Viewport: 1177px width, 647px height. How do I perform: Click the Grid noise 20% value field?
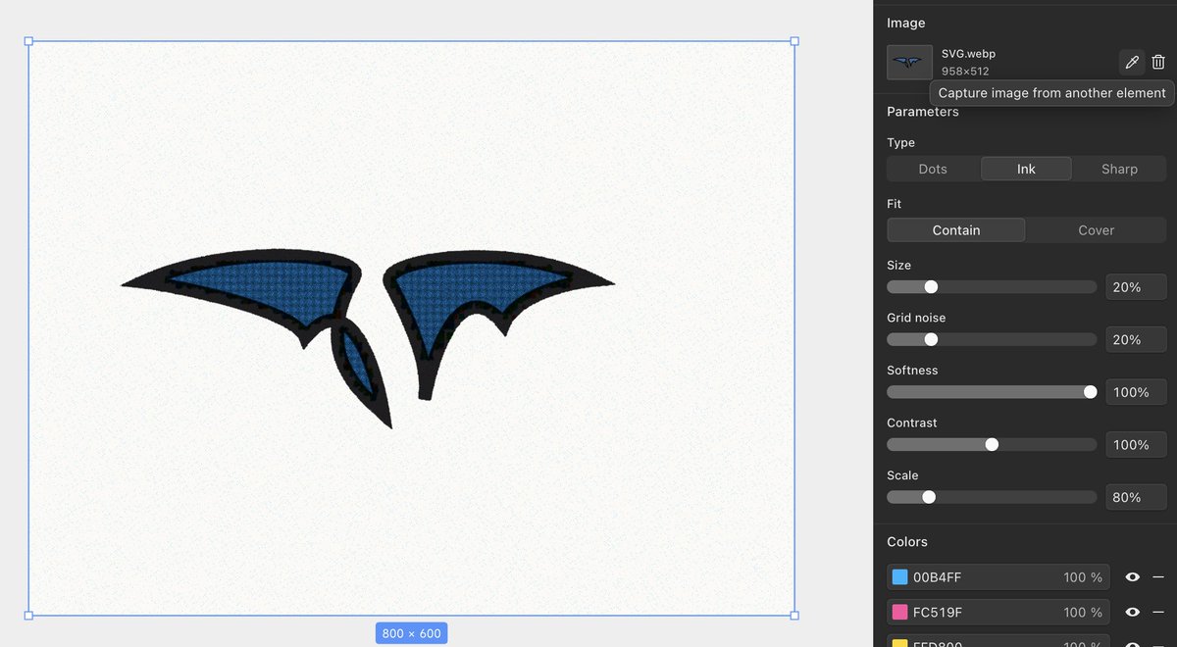tap(1136, 339)
